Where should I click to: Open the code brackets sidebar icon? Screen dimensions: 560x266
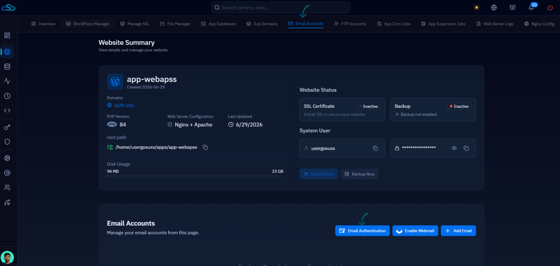click(x=7, y=111)
